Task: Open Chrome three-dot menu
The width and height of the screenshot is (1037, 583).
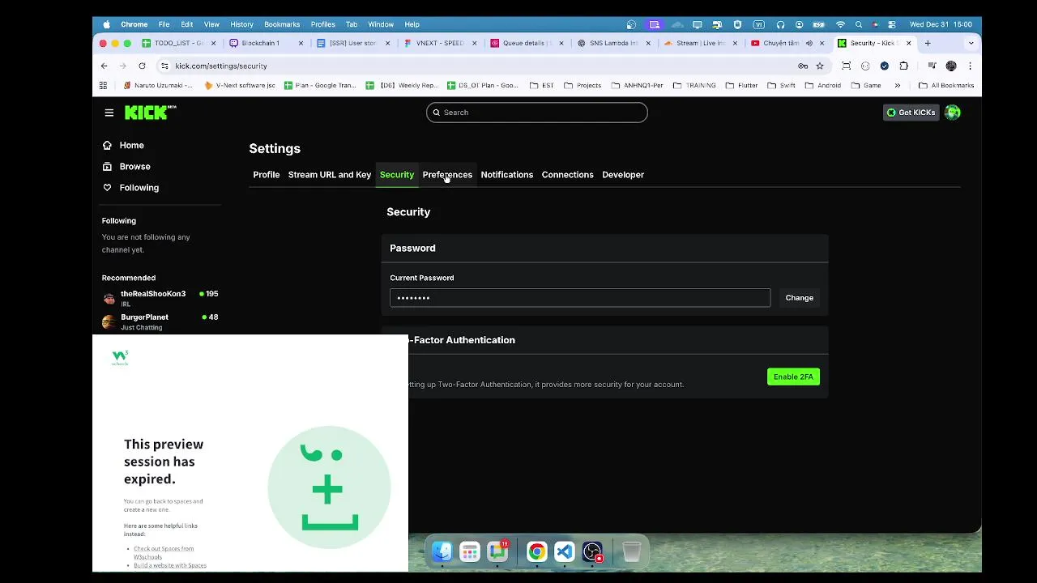Action: pos(970,66)
